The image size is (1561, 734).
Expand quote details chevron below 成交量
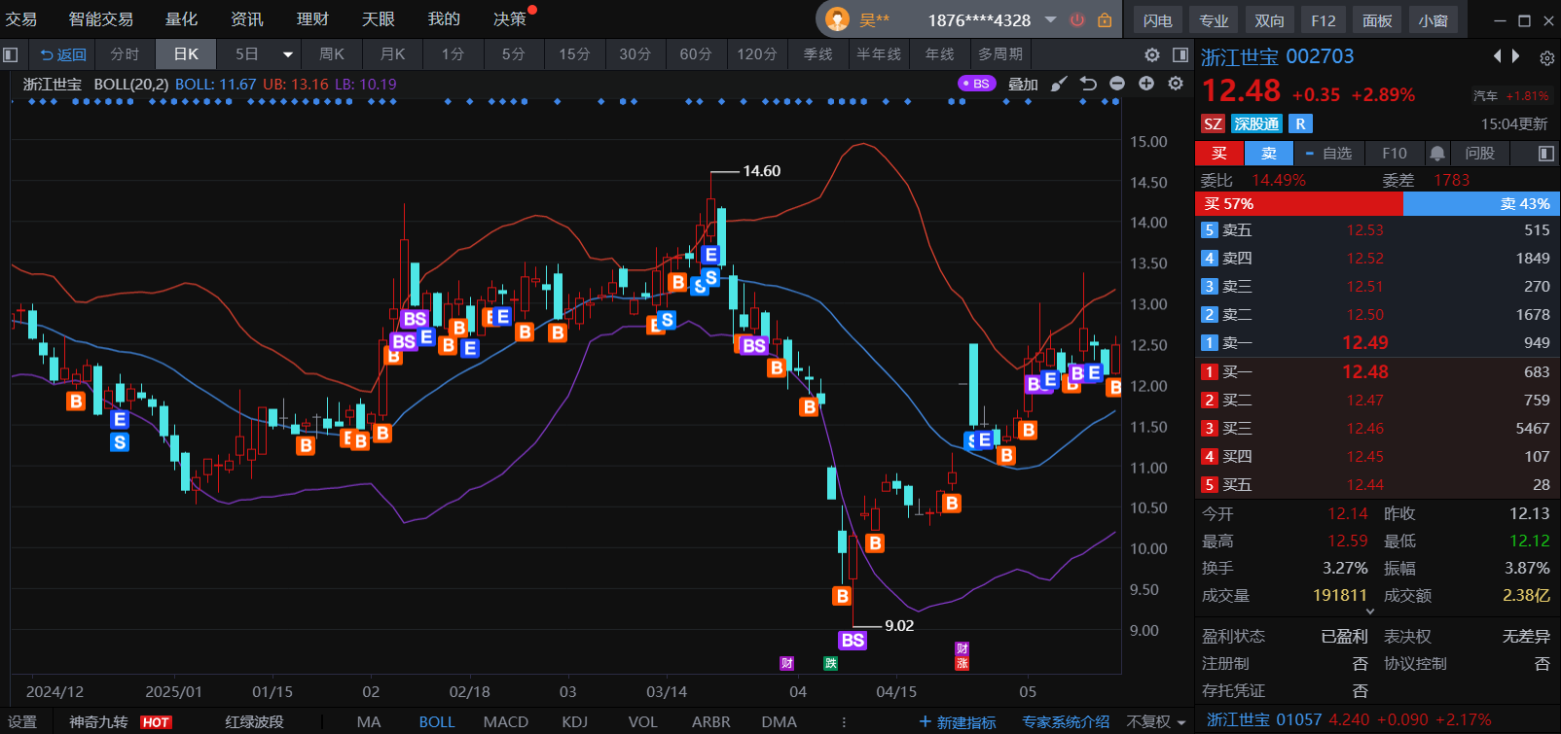click(x=1369, y=612)
